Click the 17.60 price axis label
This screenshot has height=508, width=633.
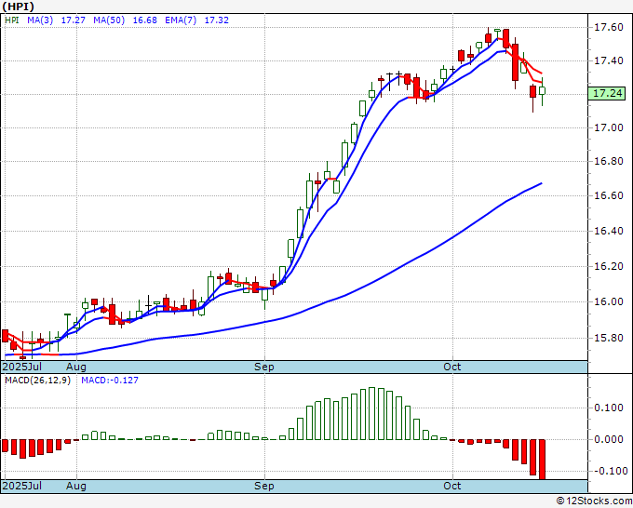pyautogui.click(x=609, y=27)
